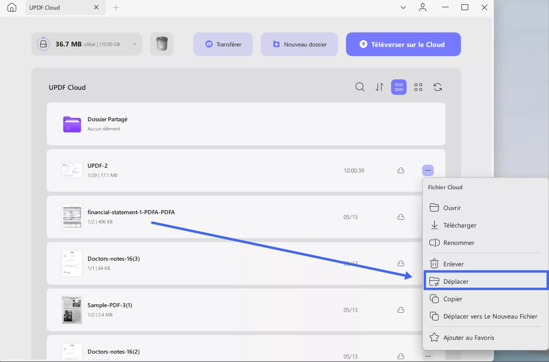Click the financial-statement-1-PDFA-PDFA file name
The height and width of the screenshot is (362, 549).
[131, 212]
